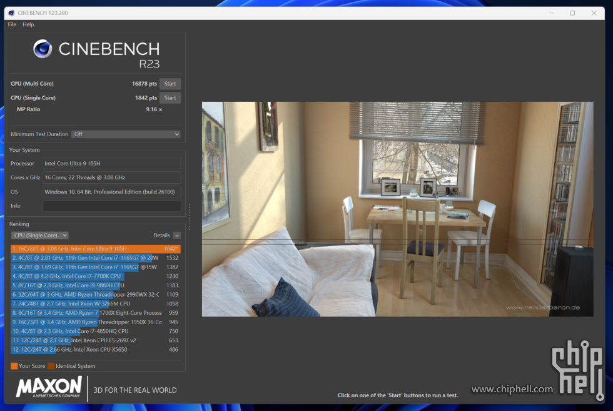613x411 pixels.
Task: Select ranking row 2, i7-1165G7 @ 28W
Action: (95, 258)
